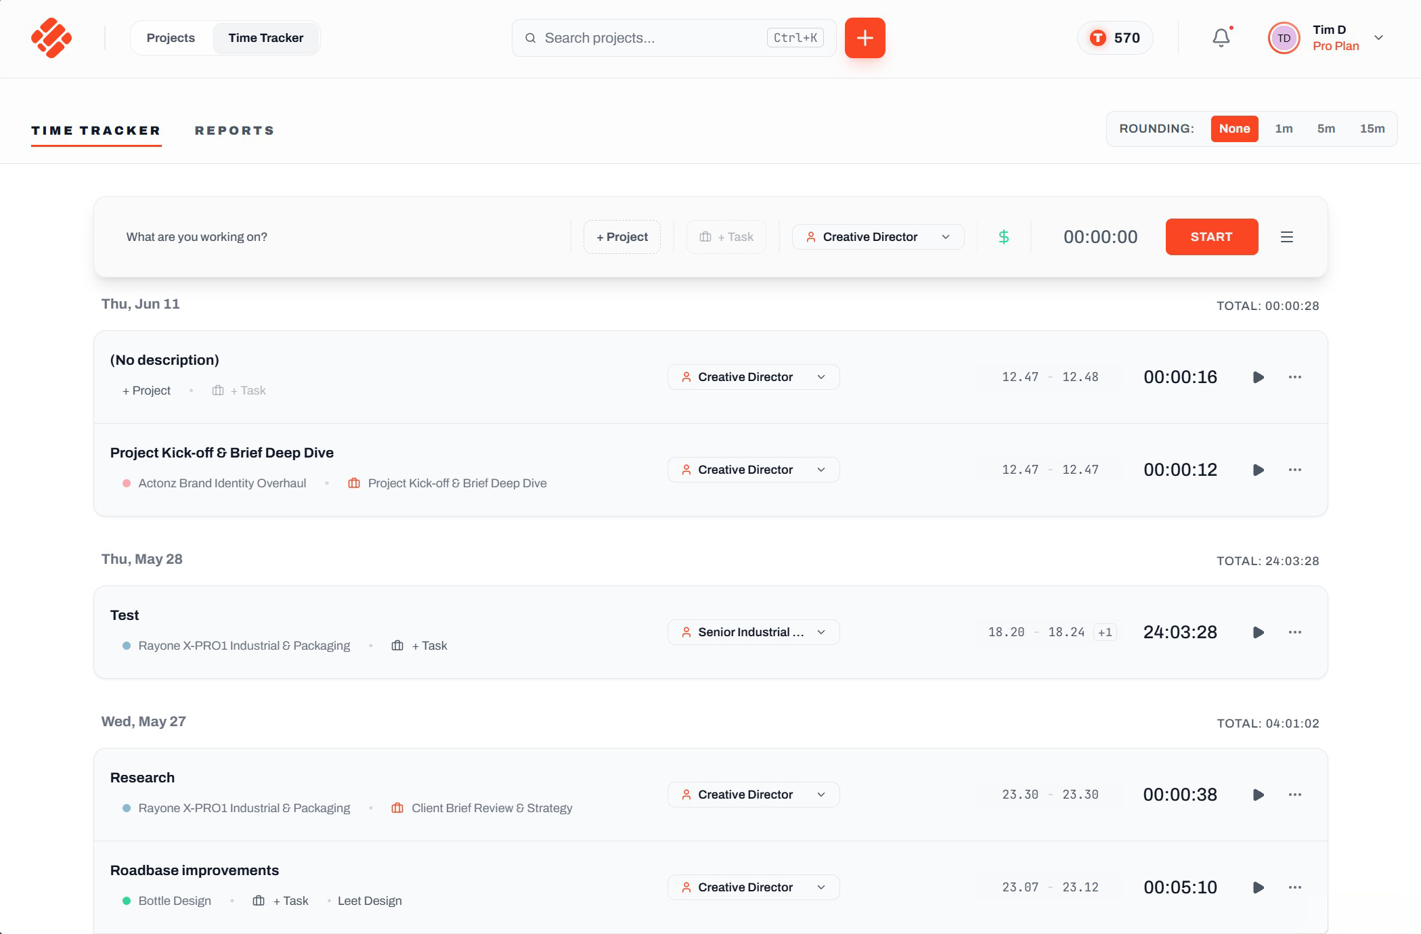The image size is (1421, 934).
Task: Click the +1 day badge on Test entry
Action: pyautogui.click(x=1105, y=632)
